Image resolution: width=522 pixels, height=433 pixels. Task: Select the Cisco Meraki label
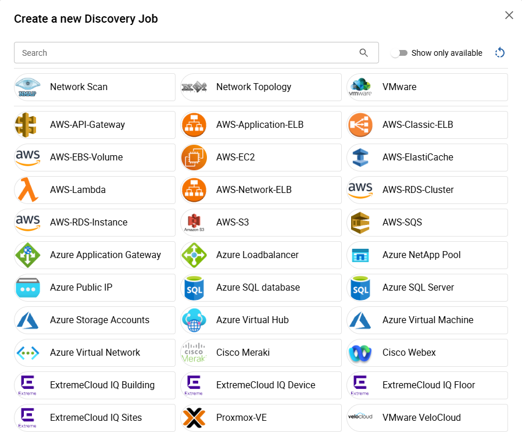click(243, 352)
